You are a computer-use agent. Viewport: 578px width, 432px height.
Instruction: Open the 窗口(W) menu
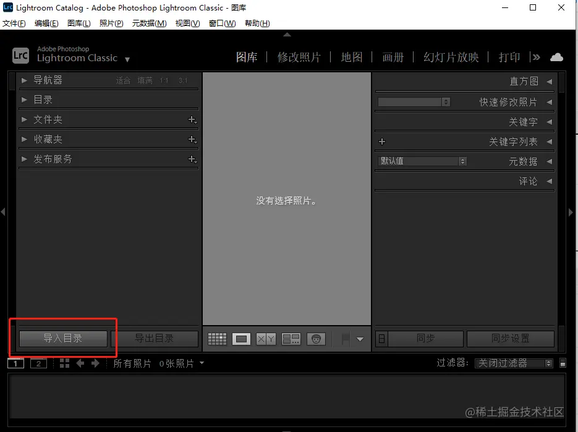coord(223,23)
